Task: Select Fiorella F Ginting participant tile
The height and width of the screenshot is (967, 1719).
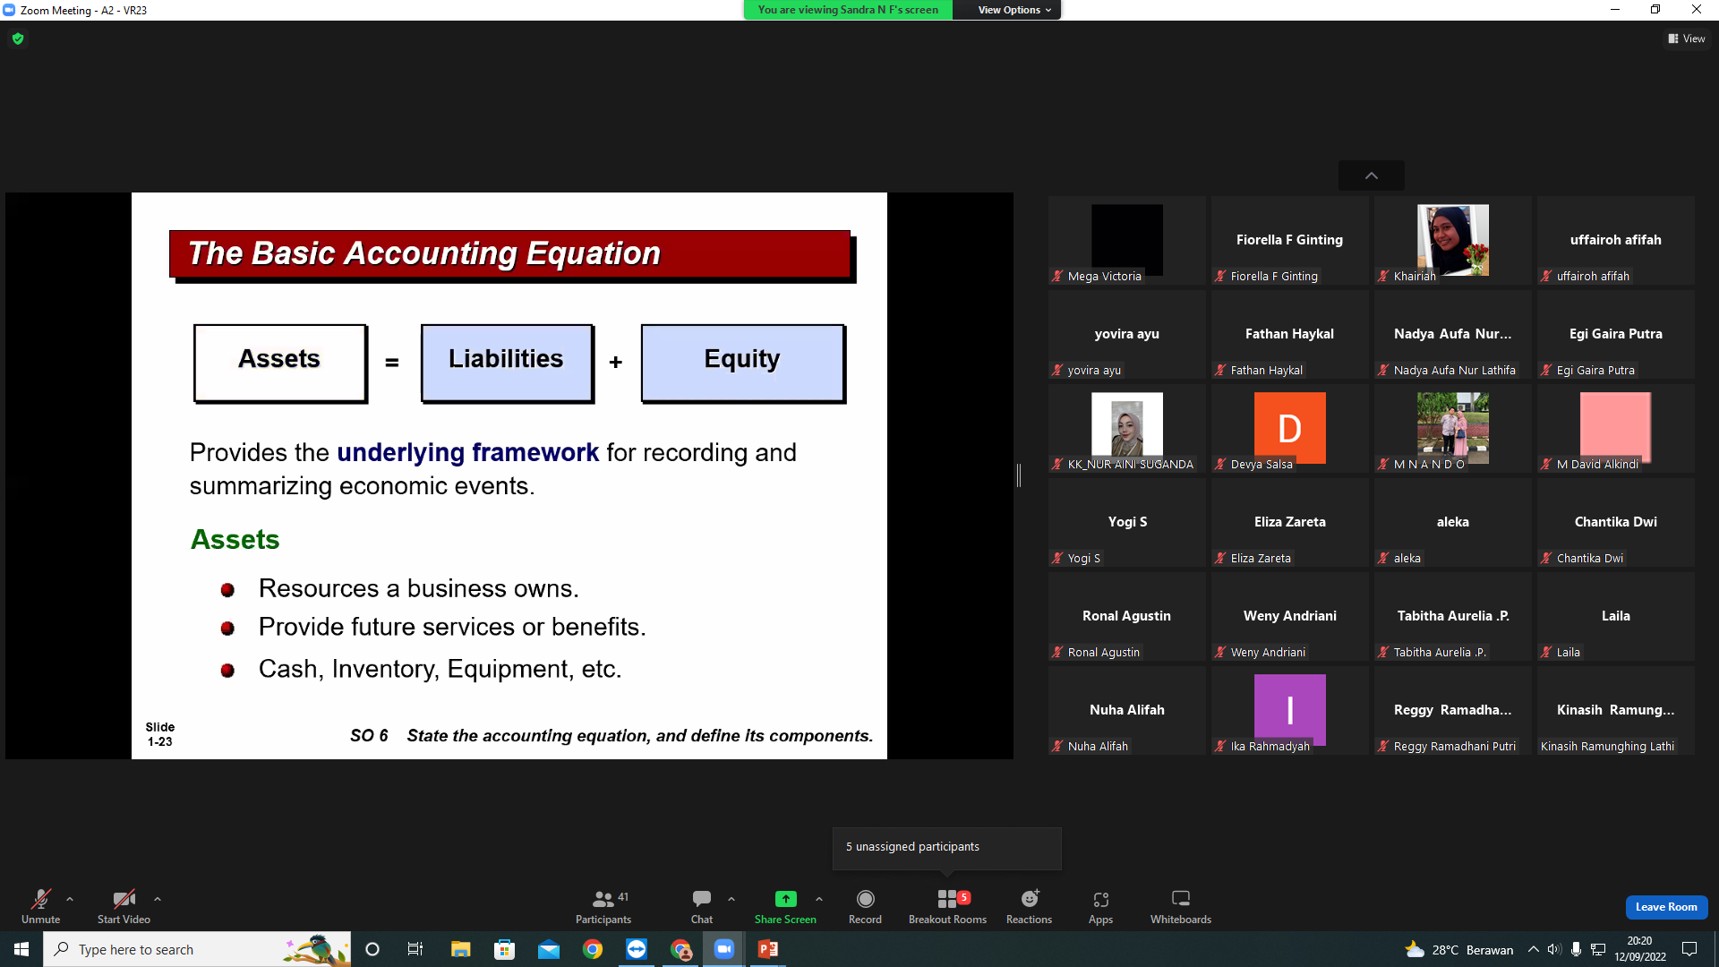Action: 1289,240
